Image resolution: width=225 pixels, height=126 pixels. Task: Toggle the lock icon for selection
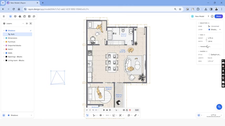click(x=127, y=110)
